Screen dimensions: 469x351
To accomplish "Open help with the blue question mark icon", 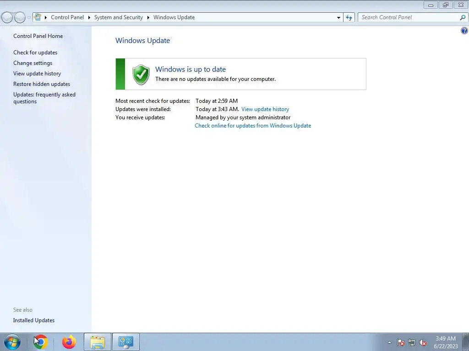I will (x=464, y=31).
